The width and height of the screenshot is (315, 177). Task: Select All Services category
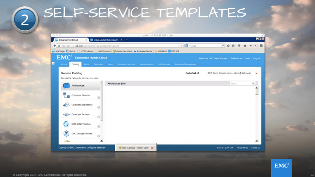coord(81,85)
